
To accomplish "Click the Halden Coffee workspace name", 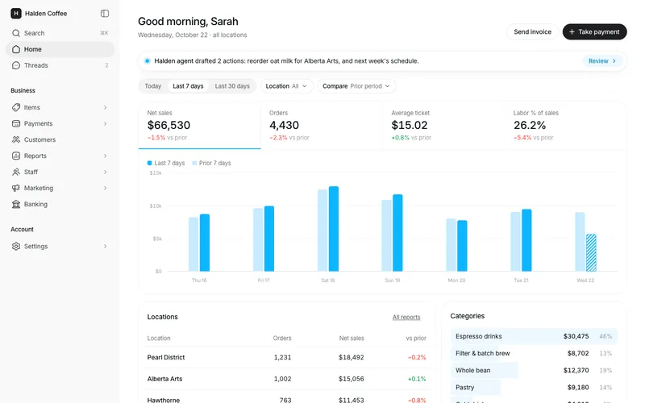I will coord(46,14).
